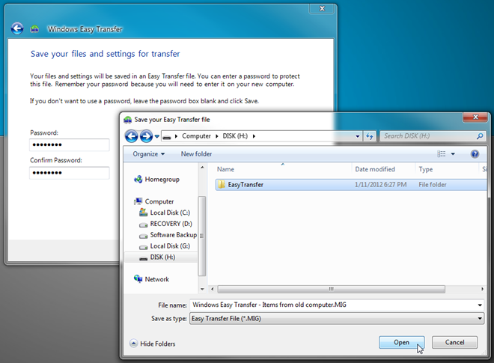Click the Cancel button
494x363 pixels.
click(454, 342)
